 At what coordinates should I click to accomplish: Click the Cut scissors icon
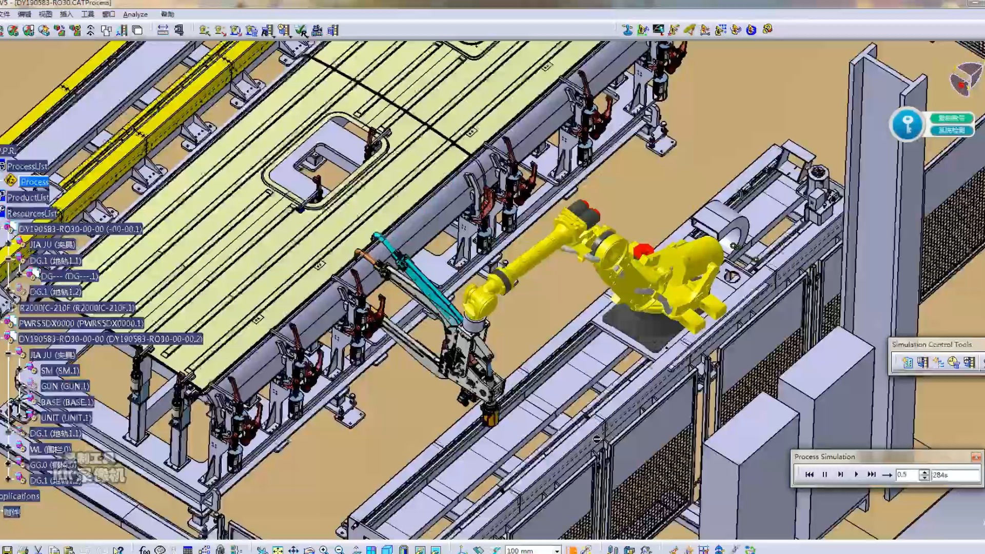tap(38, 550)
